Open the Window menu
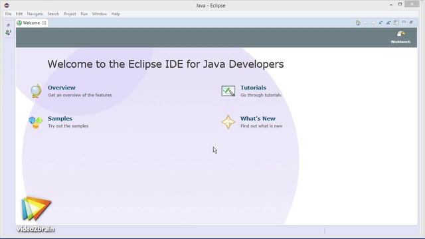425x239 pixels. [x=100, y=14]
